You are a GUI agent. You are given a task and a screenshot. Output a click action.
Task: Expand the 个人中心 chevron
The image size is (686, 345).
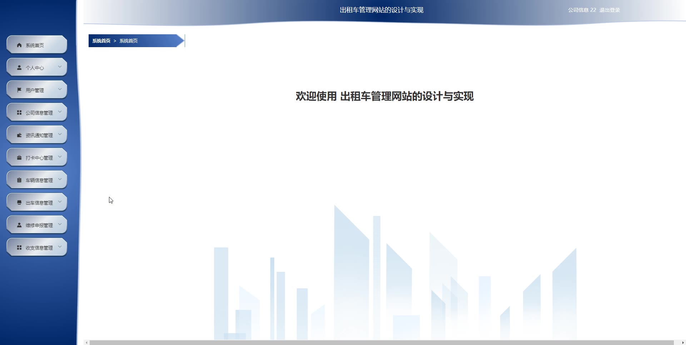pyautogui.click(x=60, y=67)
